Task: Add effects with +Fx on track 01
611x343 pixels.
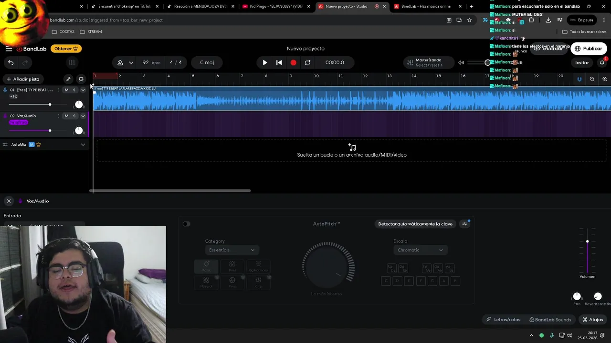Action: click(13, 96)
